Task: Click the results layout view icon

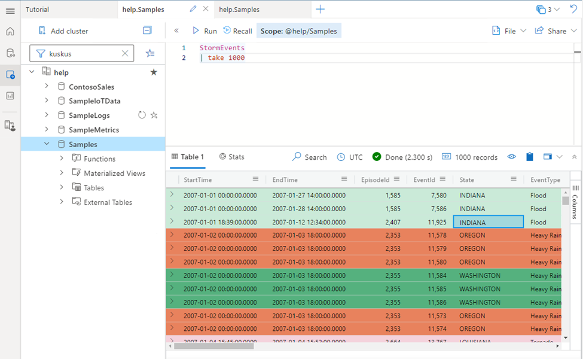Action: (547, 157)
